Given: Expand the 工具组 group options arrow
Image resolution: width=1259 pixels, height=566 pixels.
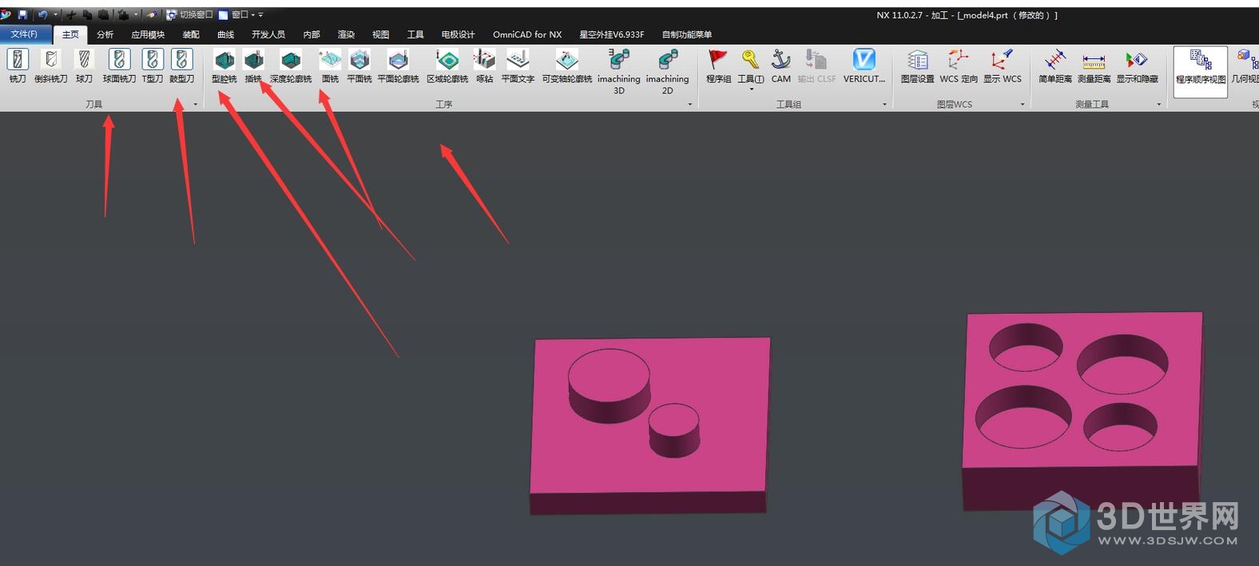Looking at the screenshot, I should pos(884,105).
